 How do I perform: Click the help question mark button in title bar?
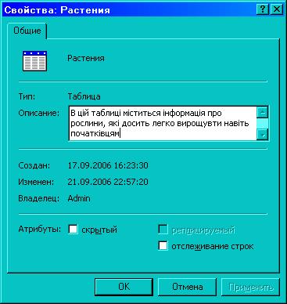click(263, 9)
